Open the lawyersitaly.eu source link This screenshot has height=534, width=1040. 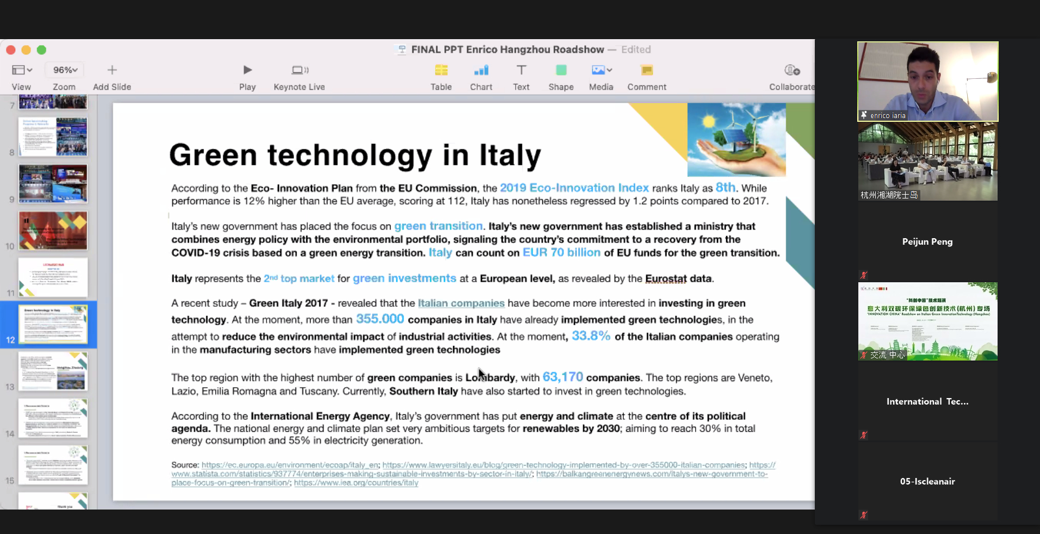click(x=564, y=465)
